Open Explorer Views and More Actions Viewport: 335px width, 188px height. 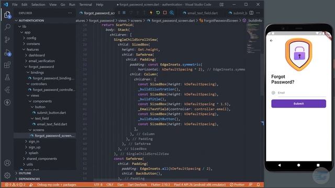point(70,13)
